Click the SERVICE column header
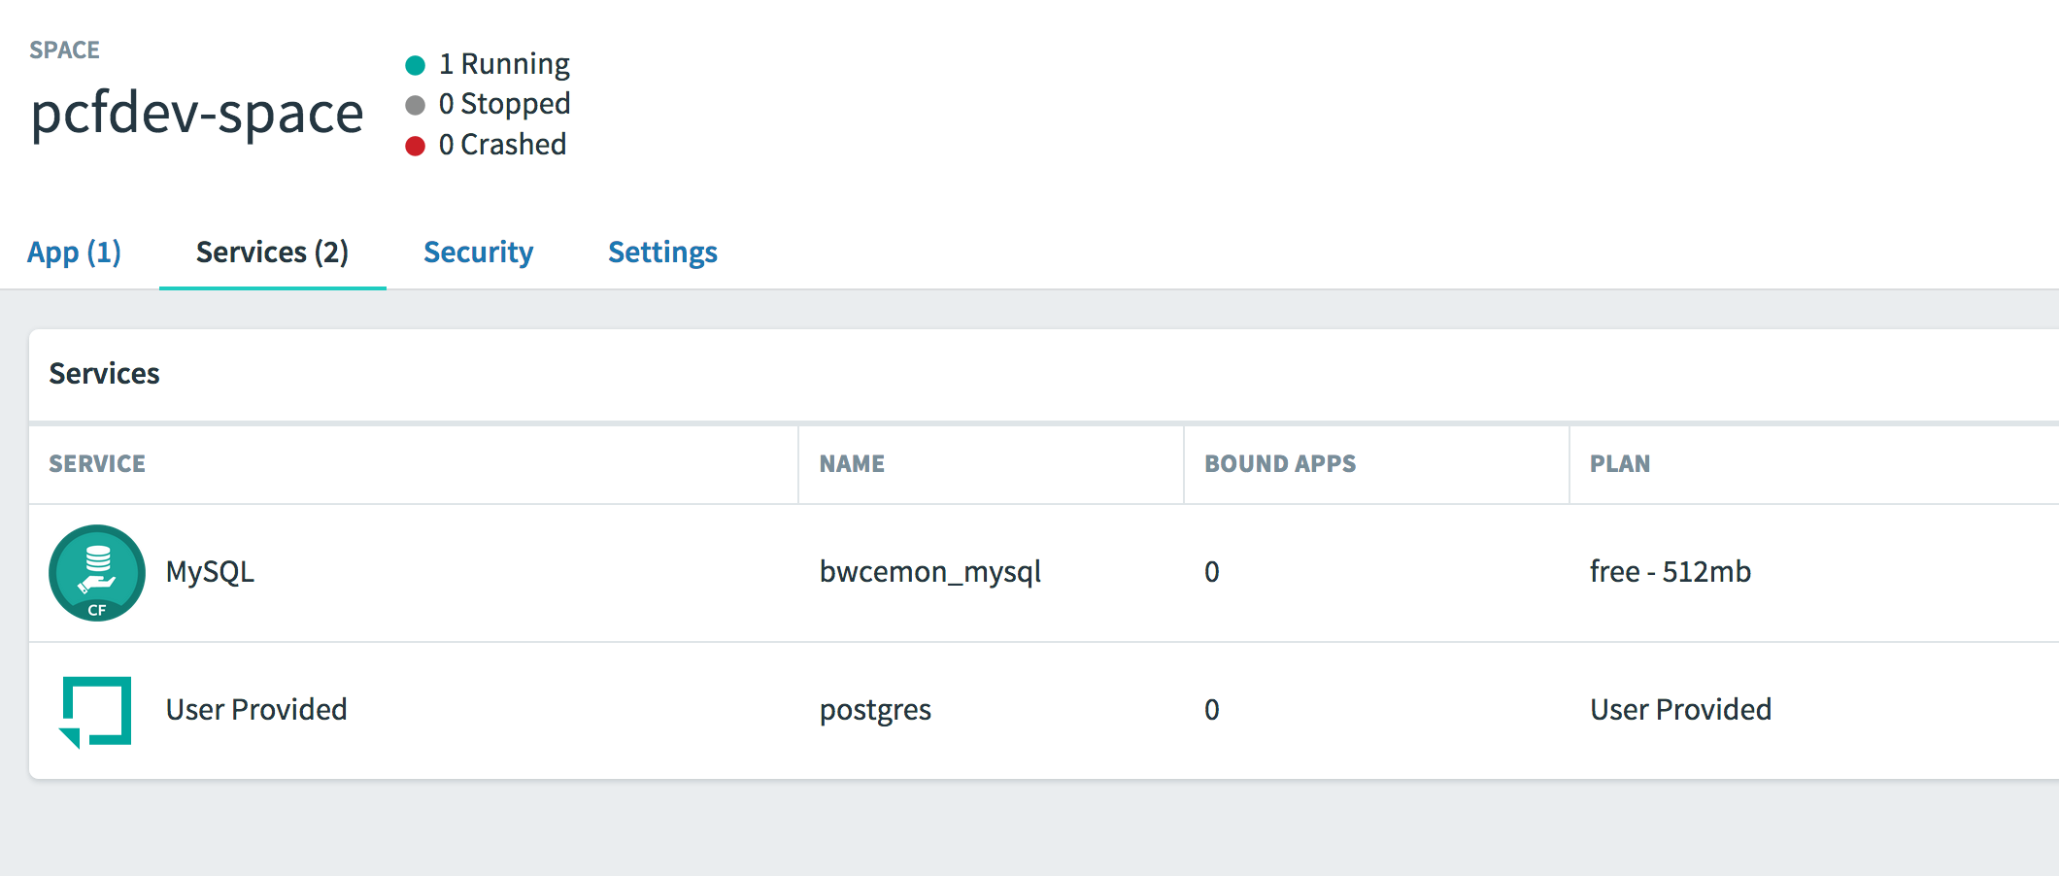The width and height of the screenshot is (2059, 877). (97, 464)
